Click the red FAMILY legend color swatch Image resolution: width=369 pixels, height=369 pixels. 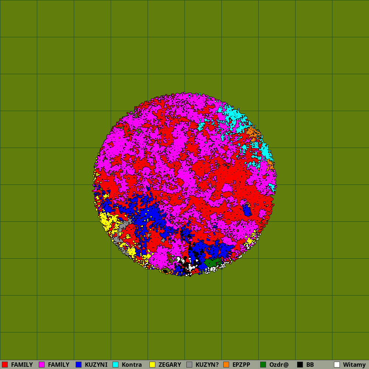click(5, 365)
